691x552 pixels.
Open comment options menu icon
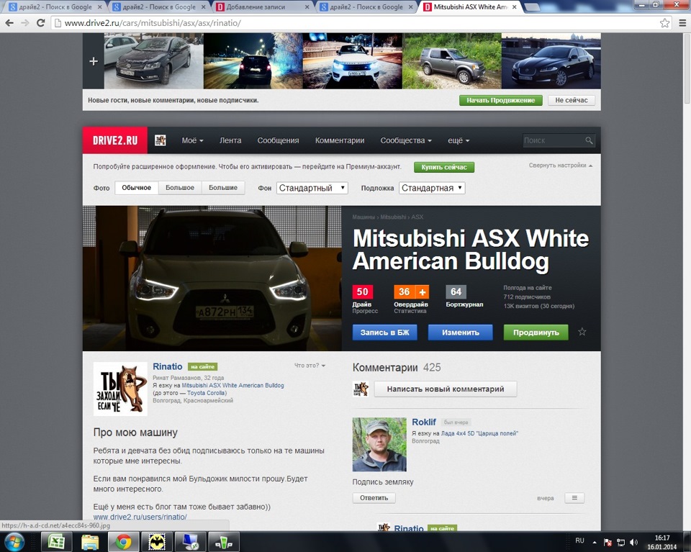pyautogui.click(x=574, y=498)
